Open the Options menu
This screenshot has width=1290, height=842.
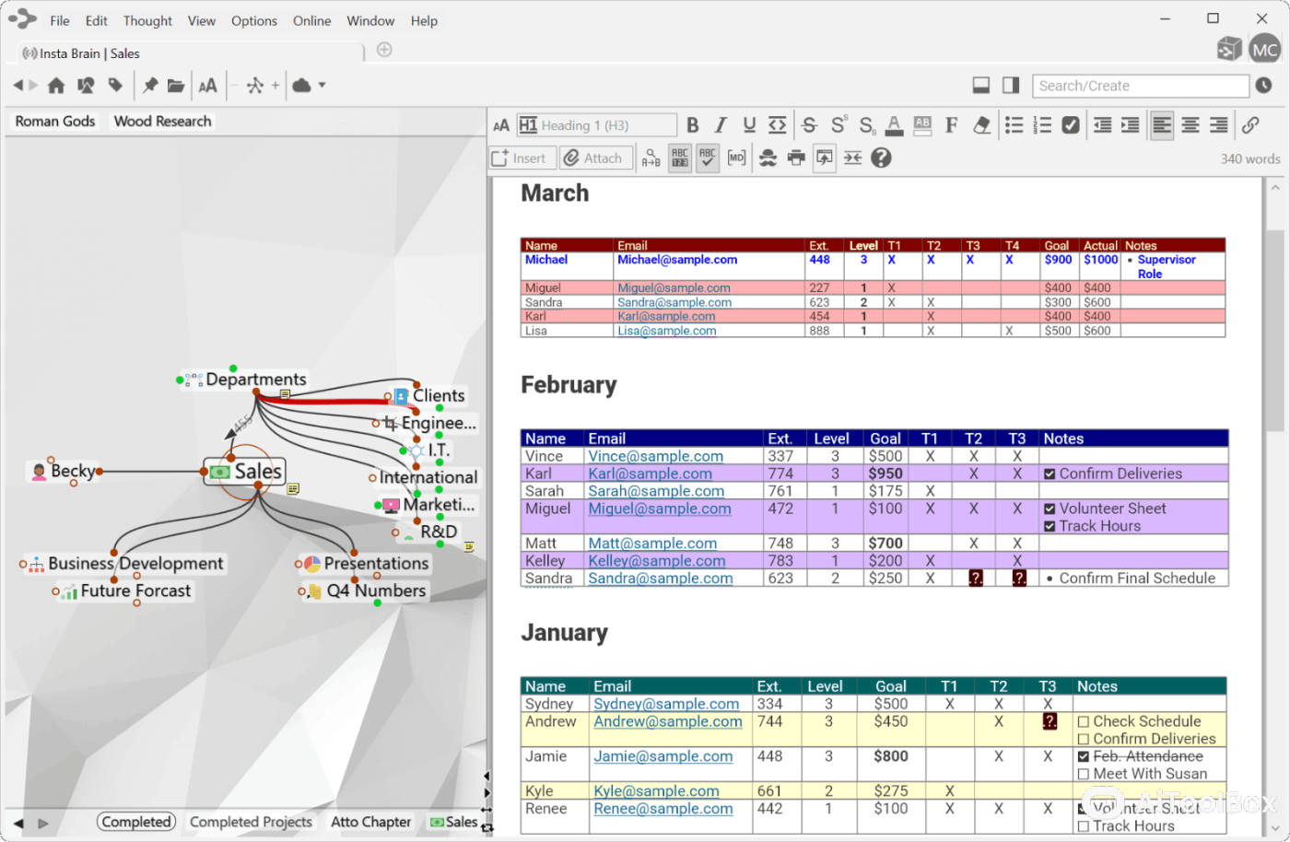pos(253,20)
